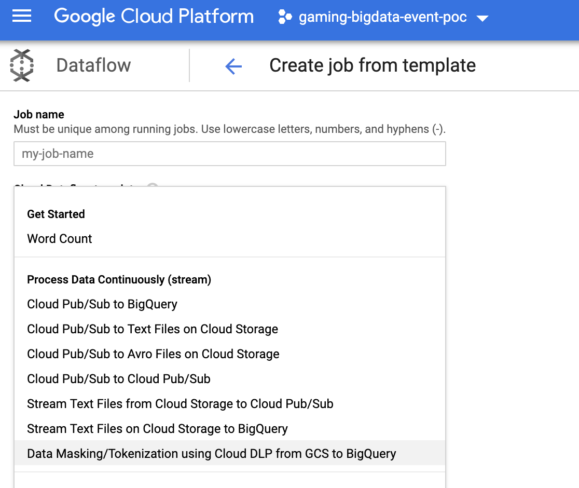The height and width of the screenshot is (488, 579).
Task: Go back using the blue arrow
Action: (x=233, y=66)
